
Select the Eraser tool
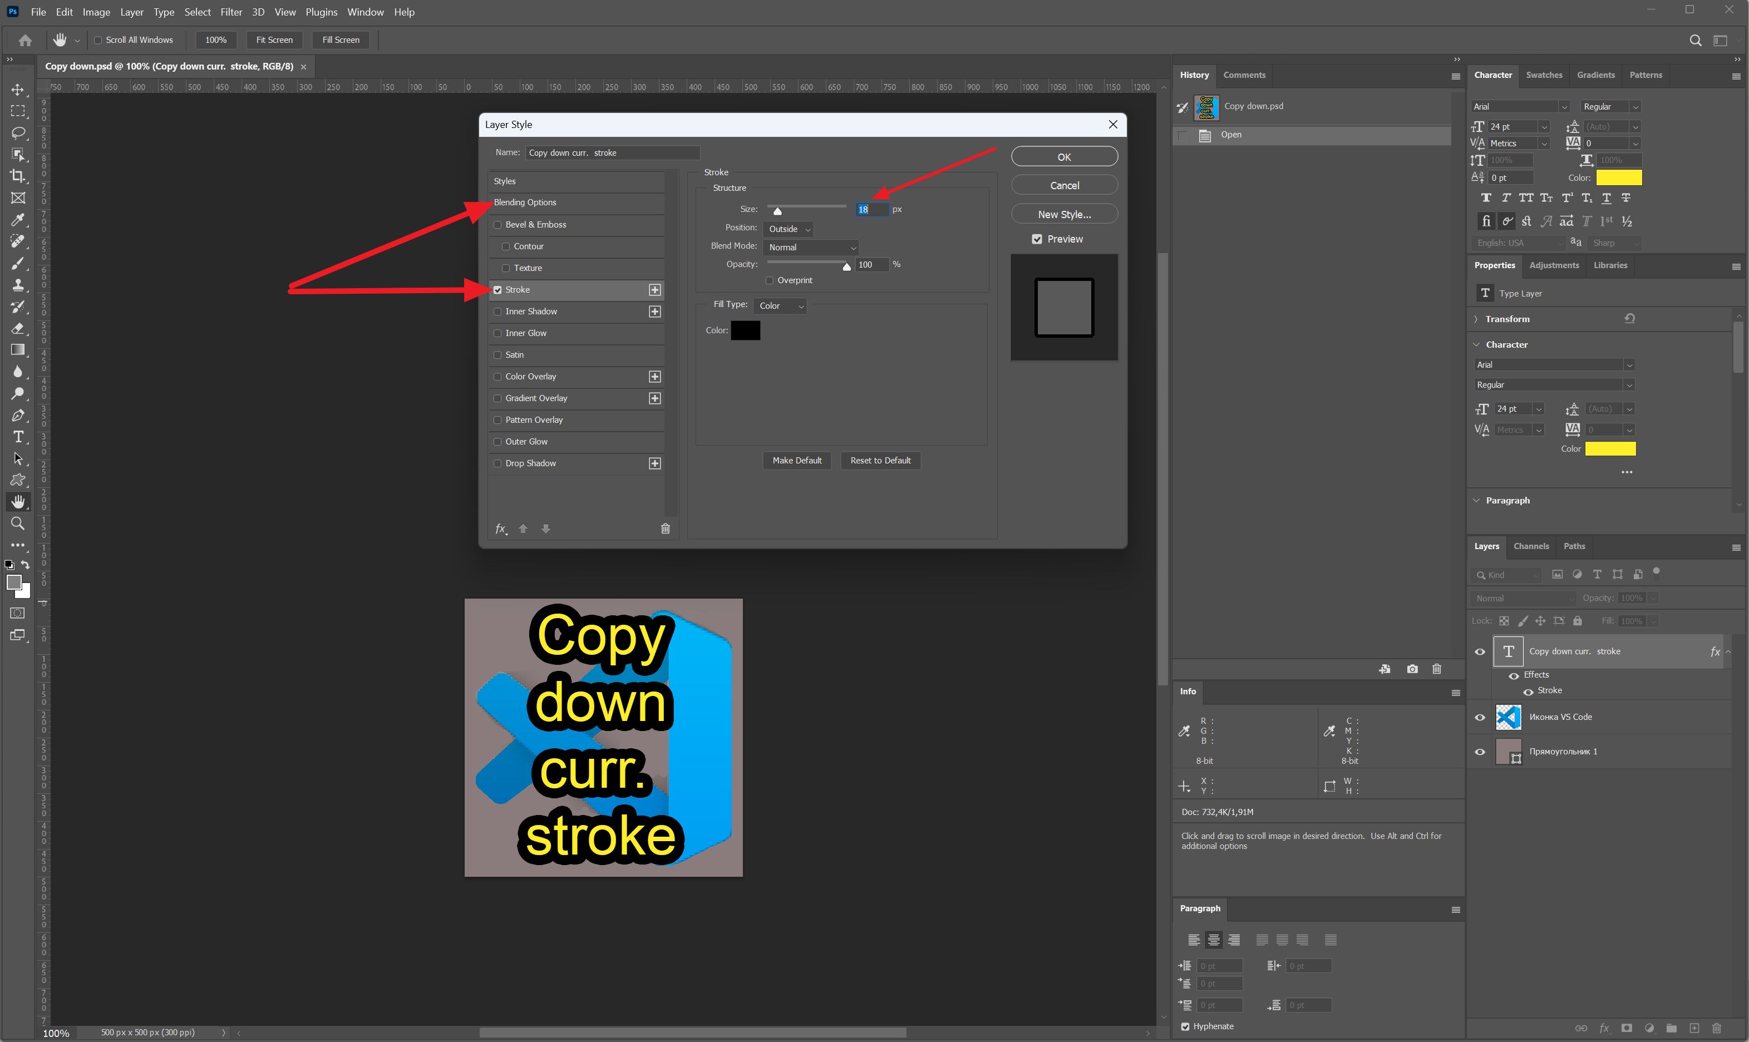tap(18, 329)
